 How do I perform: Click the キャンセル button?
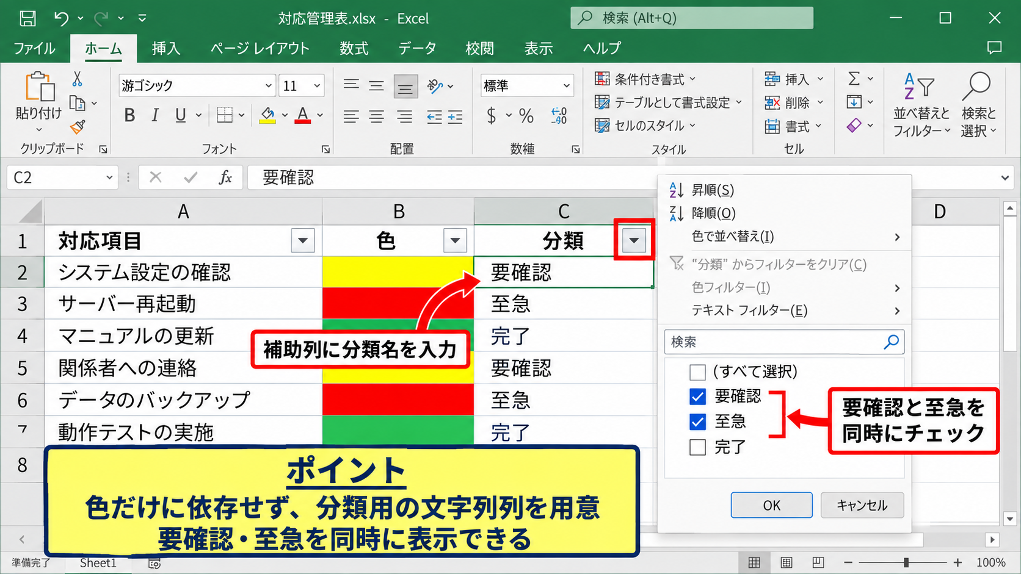(x=862, y=505)
